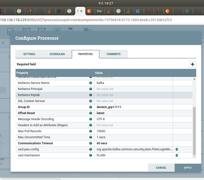Screen dimensions: 204x180
Task: Switch to the Scheduling tab
Action: pyautogui.click(x=57, y=54)
